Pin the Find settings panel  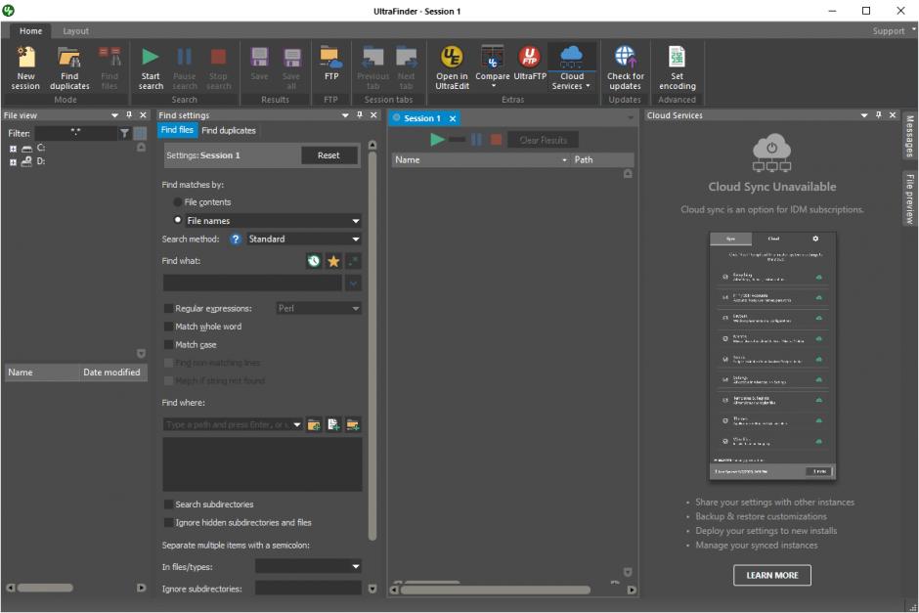click(360, 114)
